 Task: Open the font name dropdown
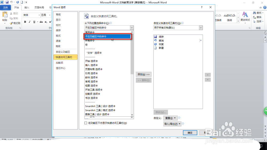(x=39, y=15)
